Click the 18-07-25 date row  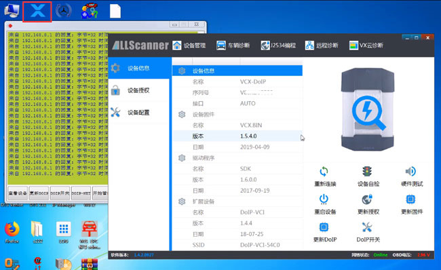click(237, 234)
